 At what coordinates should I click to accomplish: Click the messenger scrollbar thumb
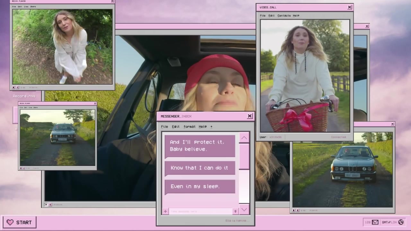pos(244,156)
